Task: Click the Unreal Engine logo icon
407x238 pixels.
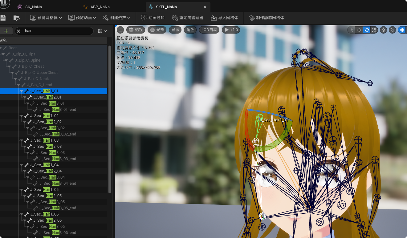Action: tap(4, 3)
